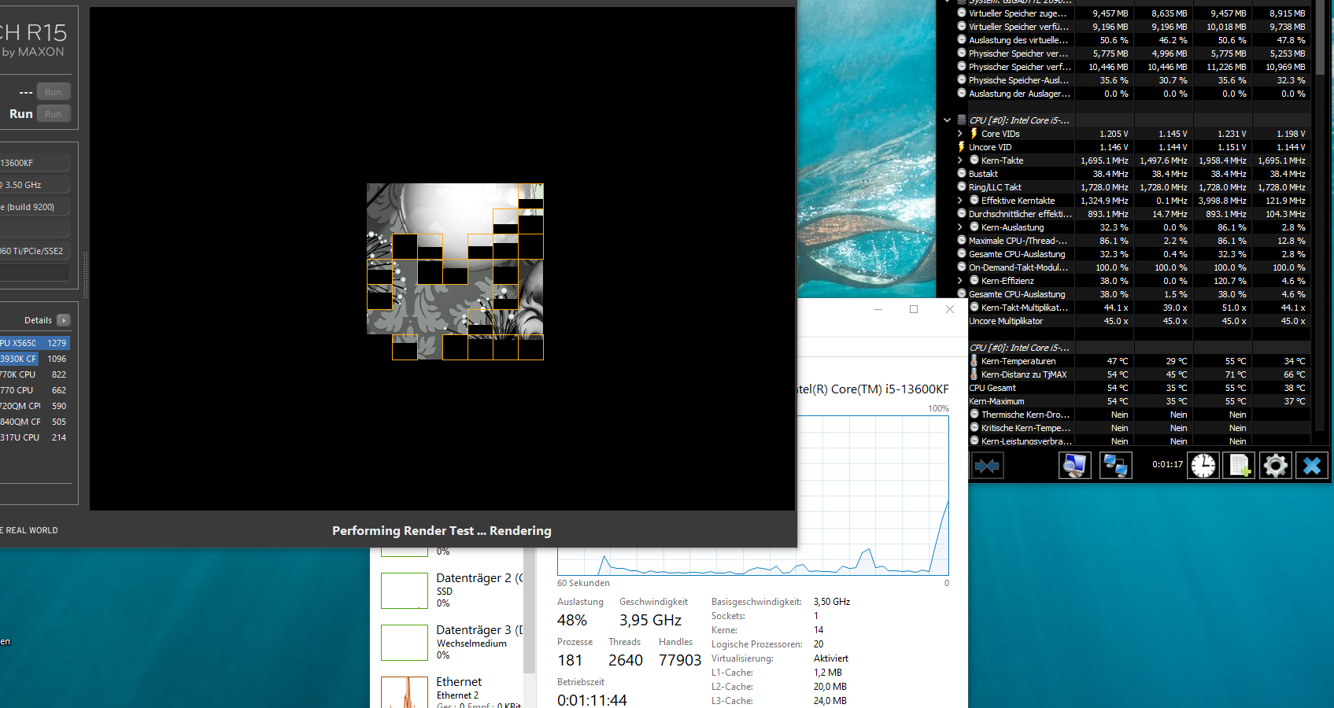Click the clock icon beside Kern-Takte
1334x708 pixels.
974,160
